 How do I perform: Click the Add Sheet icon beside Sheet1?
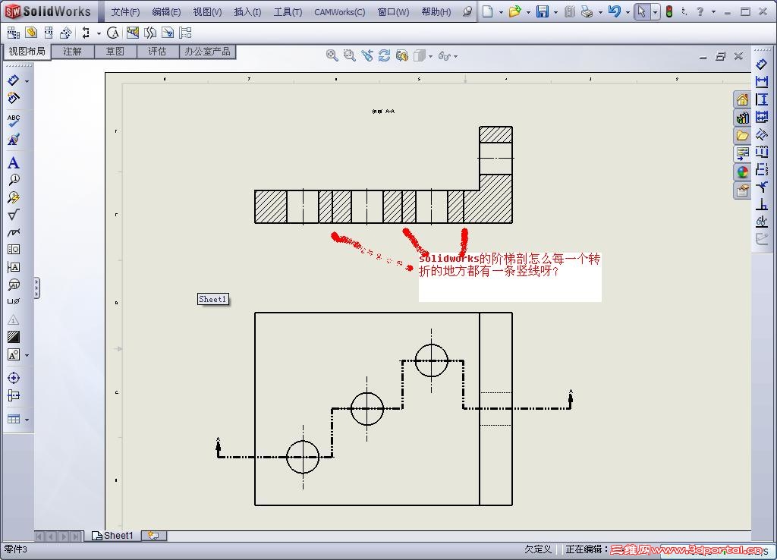click(153, 536)
